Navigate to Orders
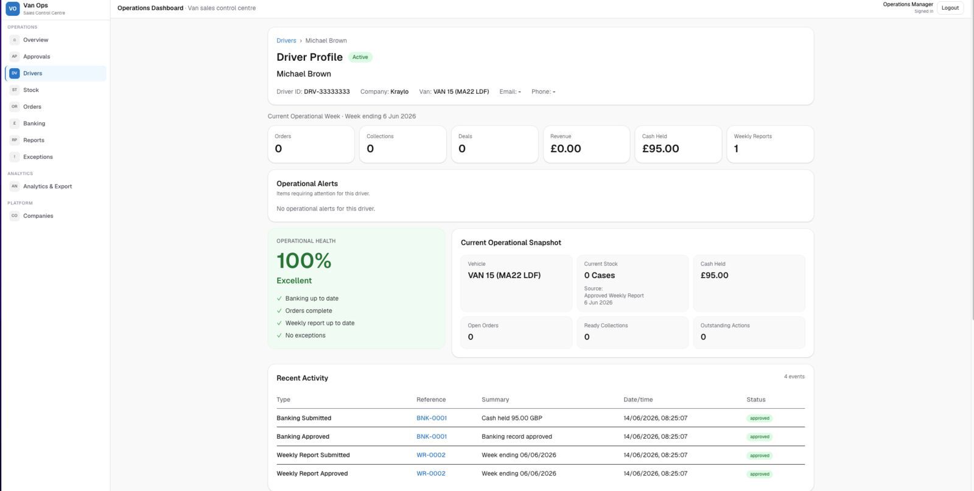Viewport: 974px width, 491px height. coord(56,106)
